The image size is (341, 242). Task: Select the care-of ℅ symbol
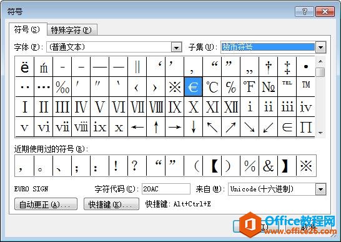(230, 87)
